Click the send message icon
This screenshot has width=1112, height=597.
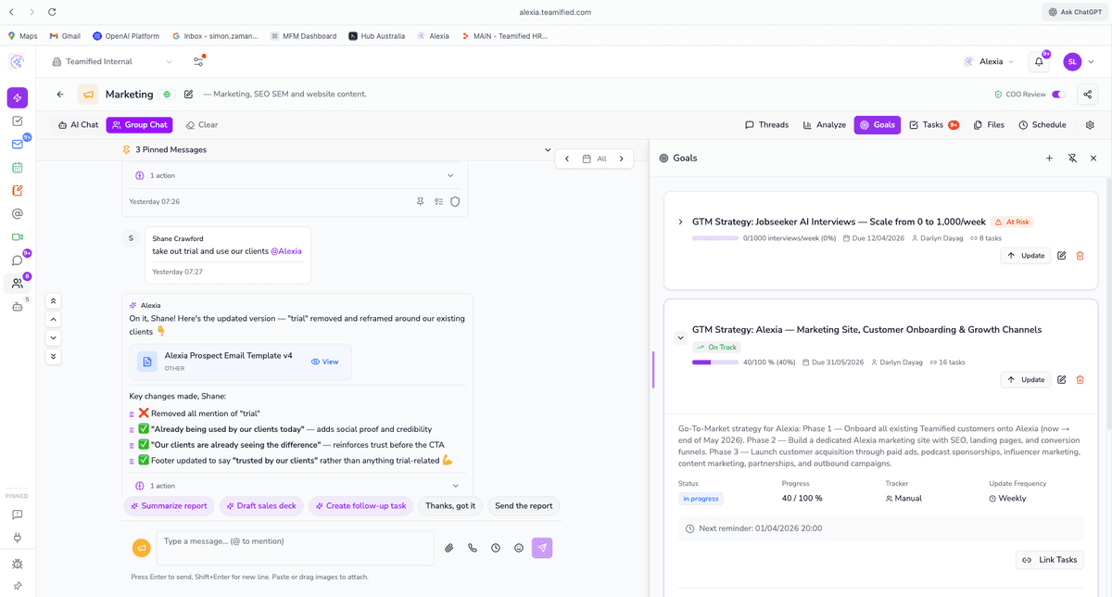coord(542,548)
